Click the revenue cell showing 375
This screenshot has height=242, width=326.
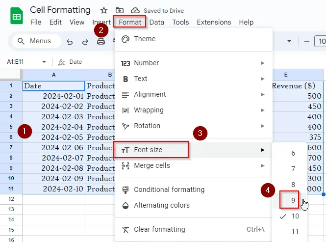point(298,137)
